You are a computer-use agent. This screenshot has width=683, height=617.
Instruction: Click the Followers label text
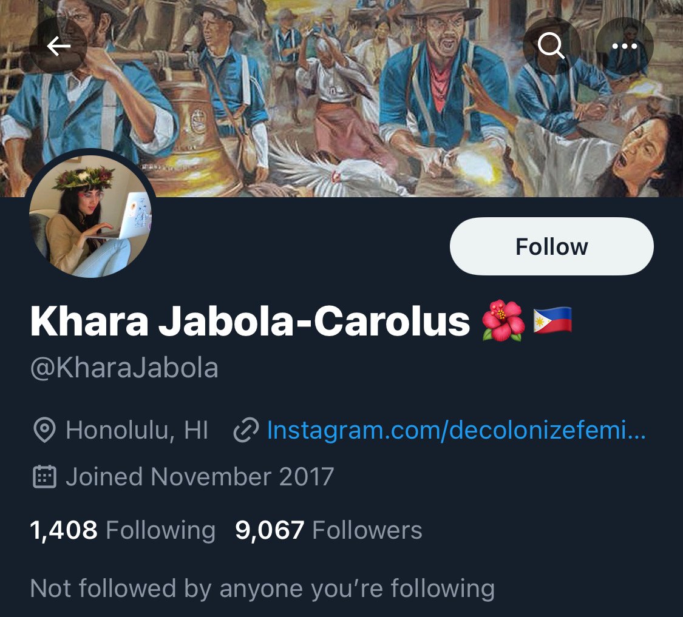[367, 530]
